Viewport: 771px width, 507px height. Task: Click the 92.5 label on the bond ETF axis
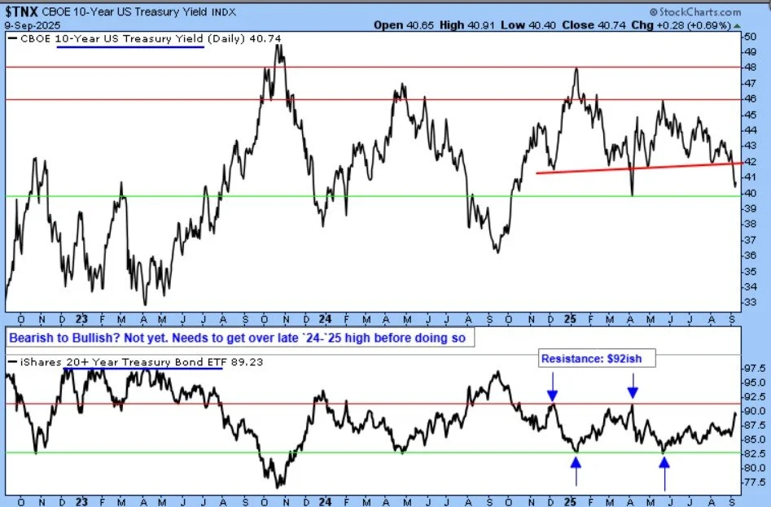coord(755,397)
